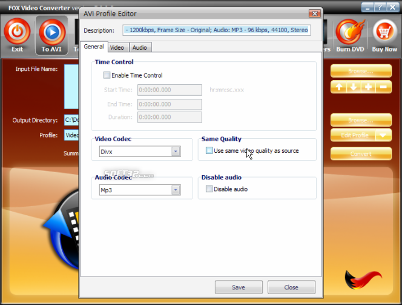Image resolution: width=402 pixels, height=305 pixels.
Task: Start conversion with the Convert button
Action: tap(361, 153)
